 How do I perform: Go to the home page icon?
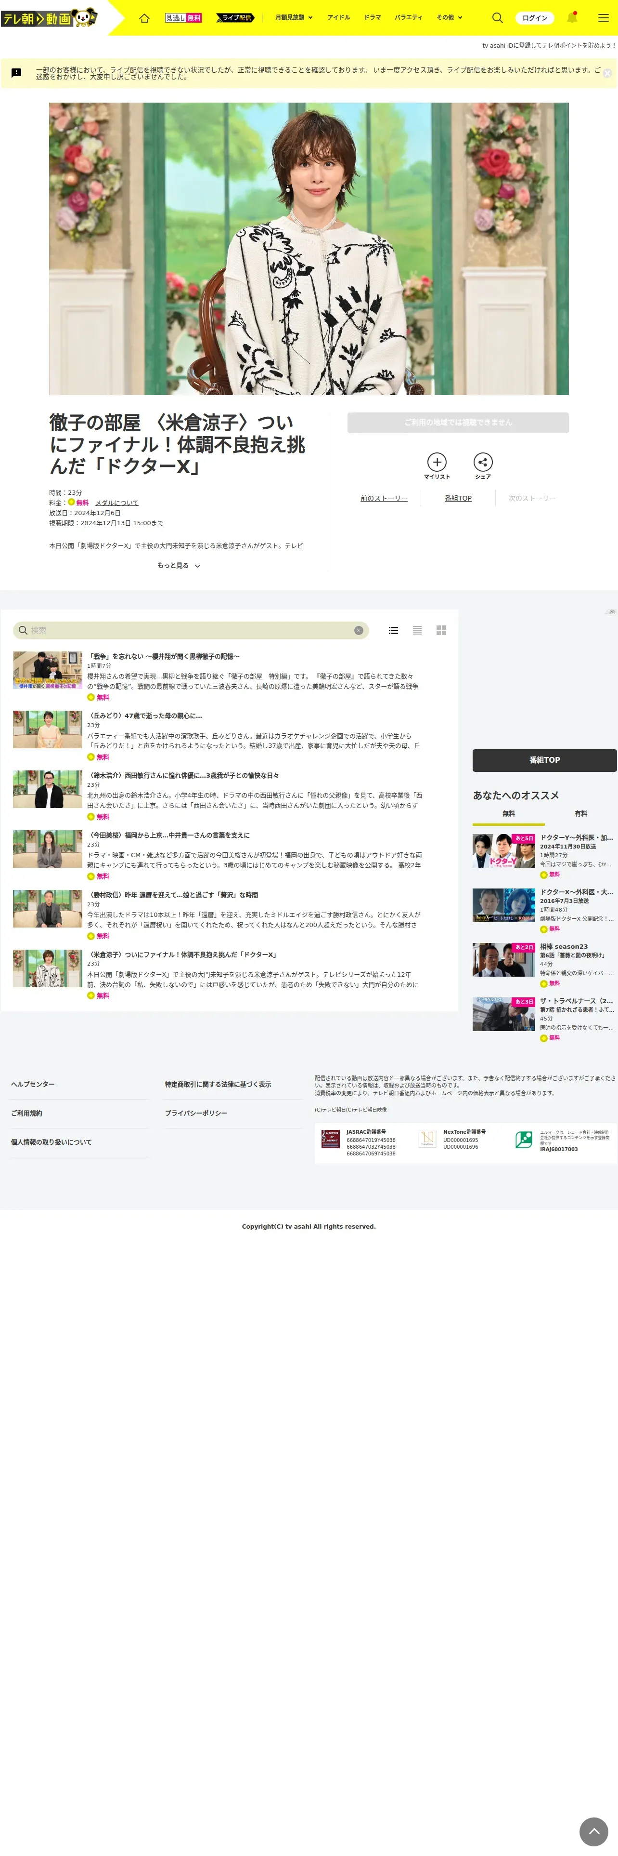(144, 18)
